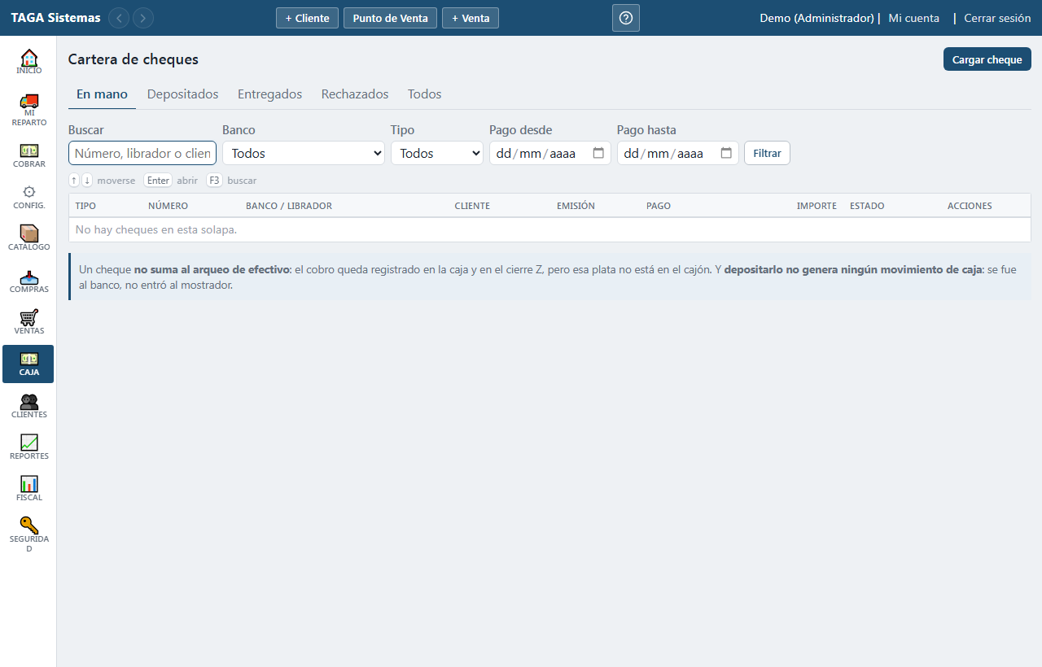
Task: Click the Pago hasta date field
Action: pos(678,153)
